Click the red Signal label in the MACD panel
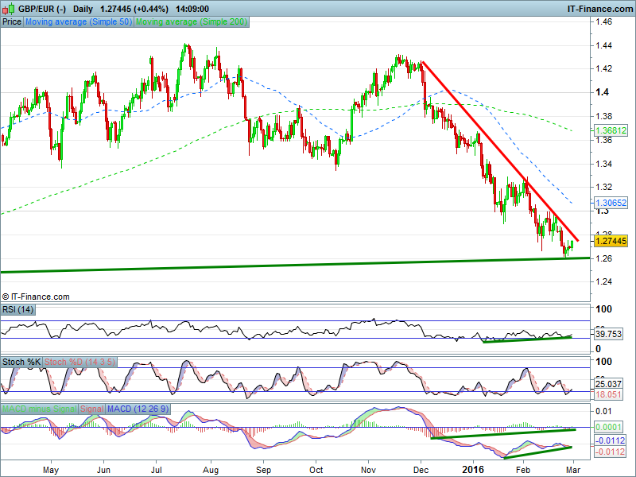Image resolution: width=636 pixels, height=477 pixels. (92, 409)
